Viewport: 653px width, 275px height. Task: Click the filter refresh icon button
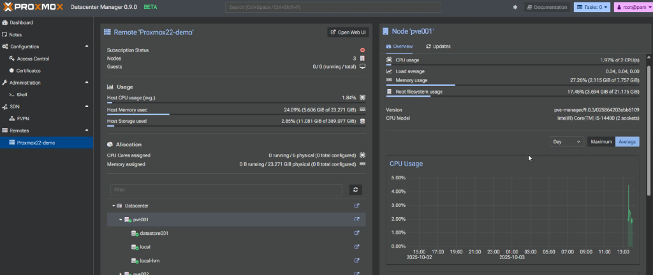pos(356,190)
